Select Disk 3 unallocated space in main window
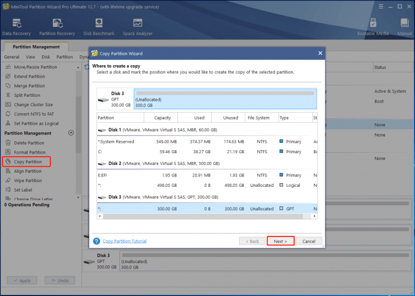This screenshot has width=415, height=296. (266, 261)
